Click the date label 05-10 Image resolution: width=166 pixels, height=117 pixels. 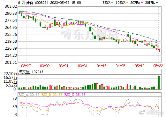coord(140,66)
